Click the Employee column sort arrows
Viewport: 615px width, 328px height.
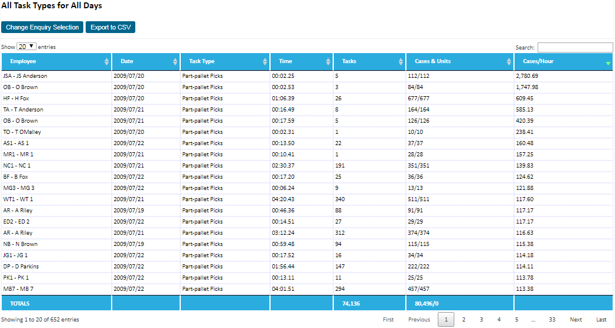[x=106, y=61]
